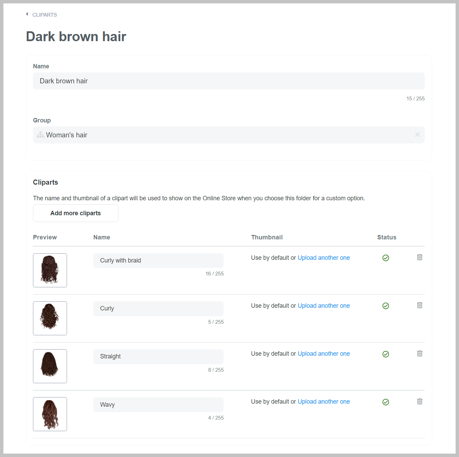Screen dimensions: 459x457
Task: Click the Thumbnail column header
Action: pyautogui.click(x=267, y=237)
